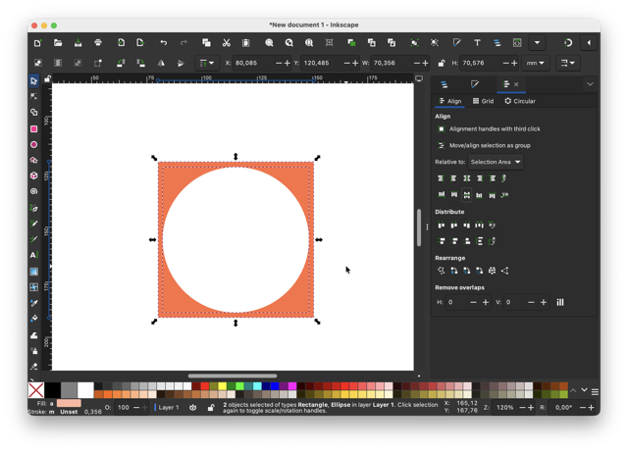Switch to the Circular tab
The image size is (628, 452).
520,101
